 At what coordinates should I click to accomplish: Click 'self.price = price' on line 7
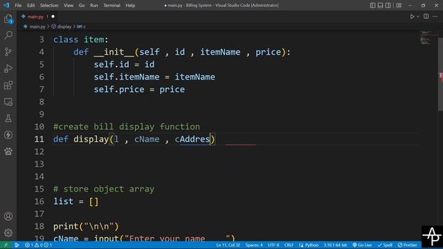point(139,89)
